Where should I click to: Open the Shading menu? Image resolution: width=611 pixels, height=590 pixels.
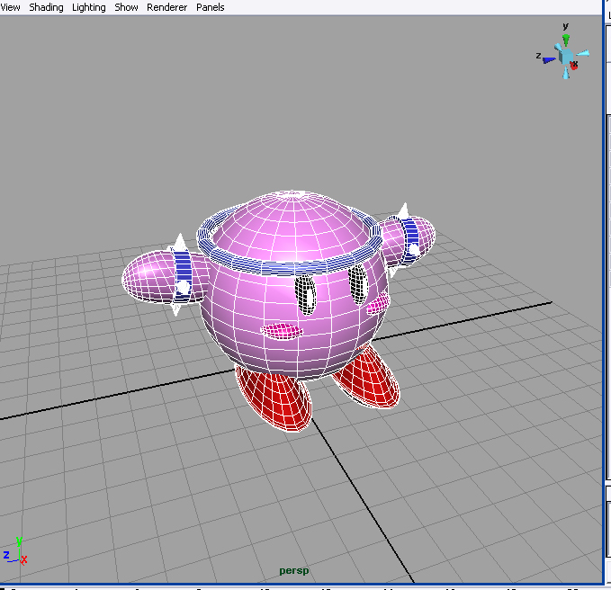(x=46, y=7)
